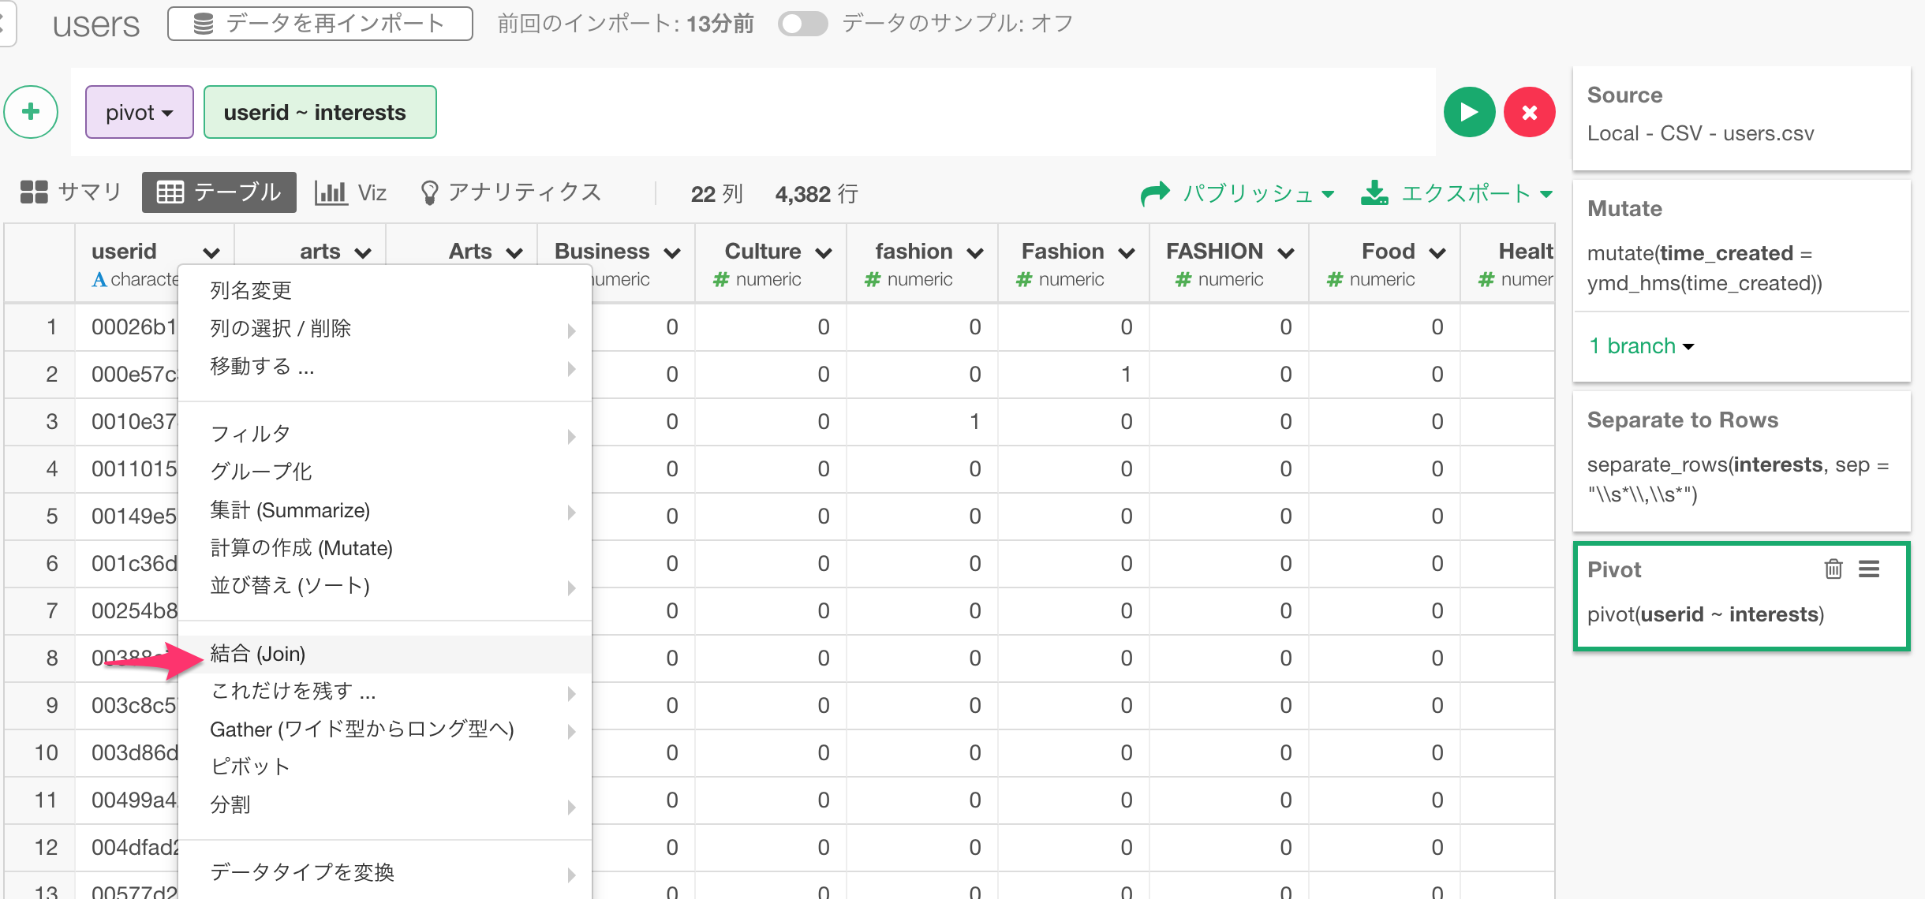
Task: Switch to the アナリティクス analytics tab
Action: pos(511,192)
